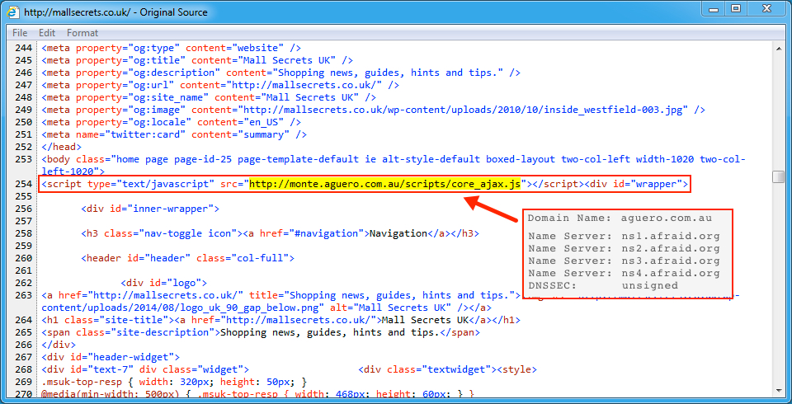Click the header id="header" line
The width and height of the screenshot is (792, 404).
(188, 258)
